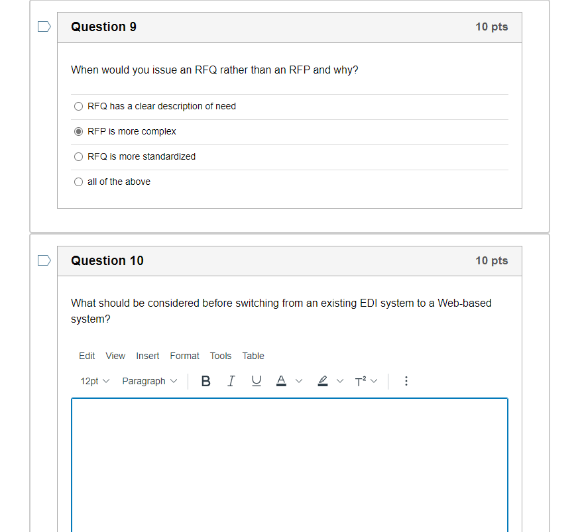Apply highlight using the highlighter pen icon
The image size is (582, 532).
pyautogui.click(x=323, y=381)
